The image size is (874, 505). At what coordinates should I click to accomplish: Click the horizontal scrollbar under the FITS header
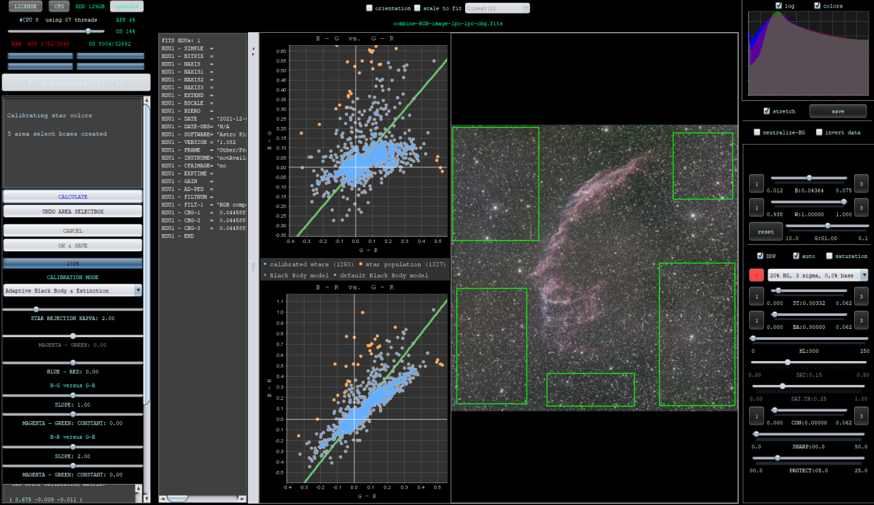(x=203, y=498)
